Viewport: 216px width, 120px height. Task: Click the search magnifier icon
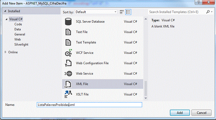tap(208, 12)
